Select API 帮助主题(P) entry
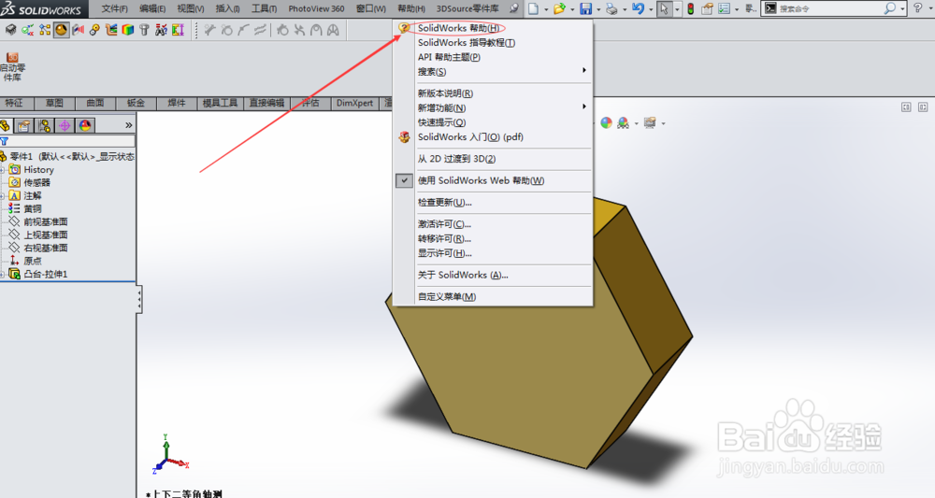935x498 pixels. pos(449,57)
